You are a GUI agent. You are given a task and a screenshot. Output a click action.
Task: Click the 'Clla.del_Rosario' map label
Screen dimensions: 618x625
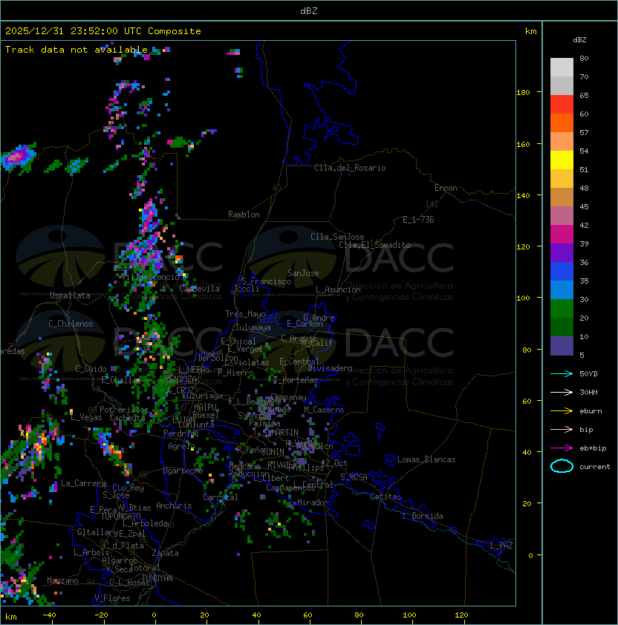[x=350, y=168]
